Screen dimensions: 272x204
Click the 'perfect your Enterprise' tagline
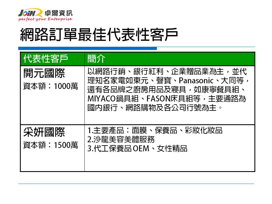coord(45,19)
